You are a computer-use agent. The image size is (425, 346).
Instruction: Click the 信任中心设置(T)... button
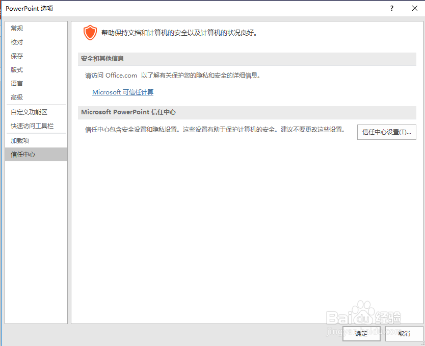coord(386,132)
